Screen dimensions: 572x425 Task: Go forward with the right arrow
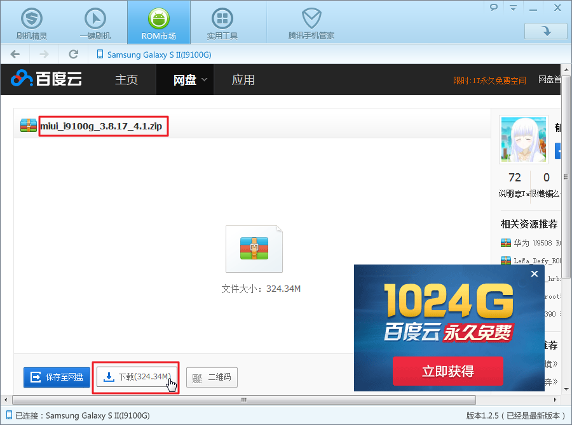(x=44, y=55)
